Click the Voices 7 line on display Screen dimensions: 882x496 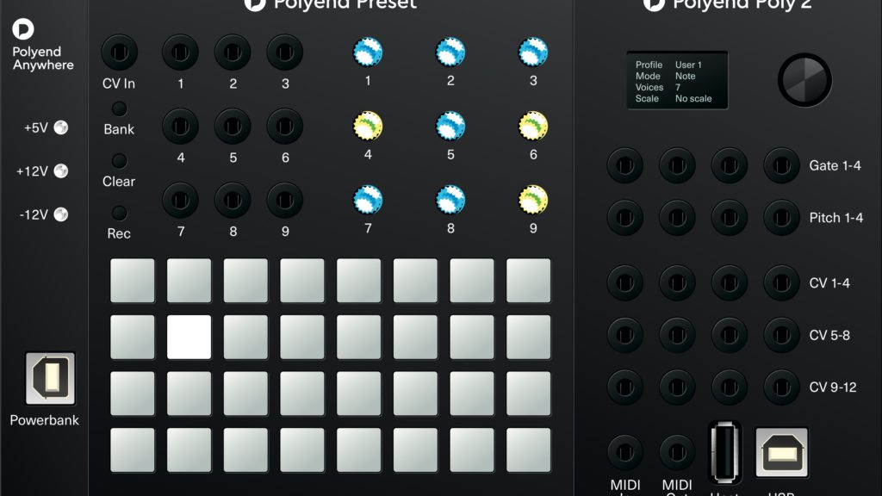point(657,87)
